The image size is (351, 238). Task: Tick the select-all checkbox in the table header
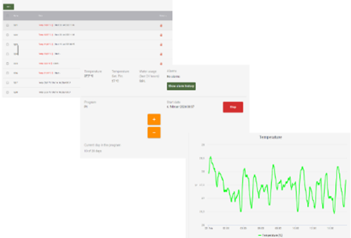(7, 16)
